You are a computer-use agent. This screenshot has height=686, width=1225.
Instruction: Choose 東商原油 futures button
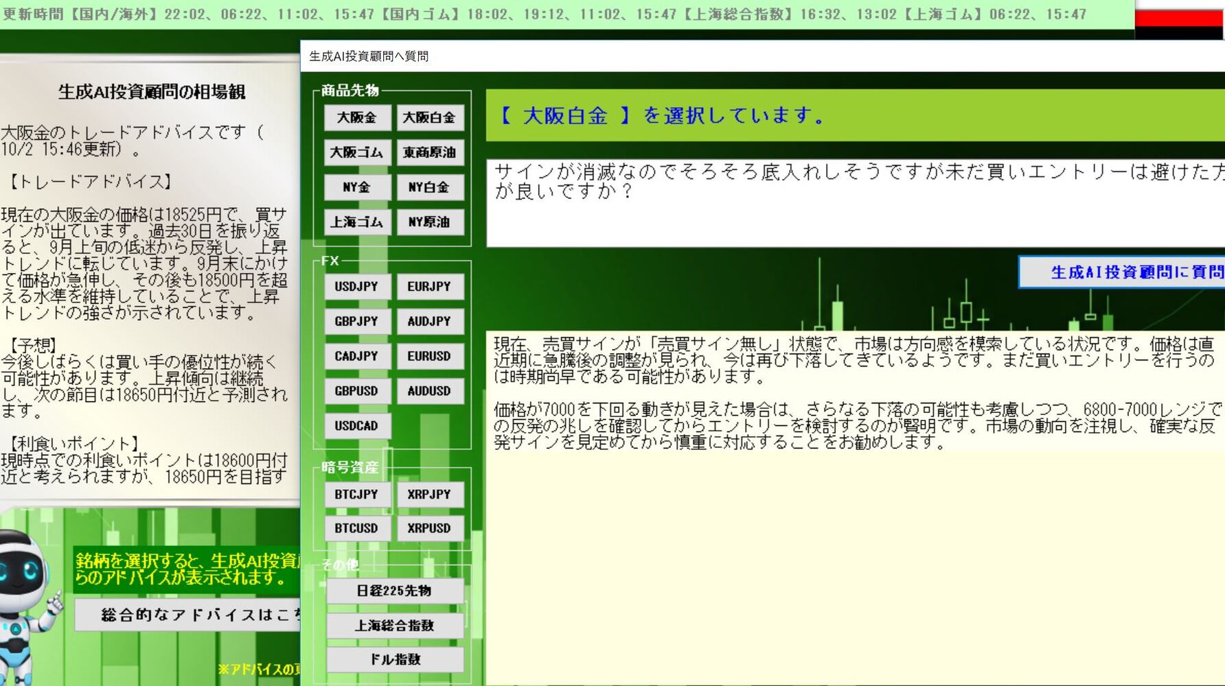[x=430, y=152]
